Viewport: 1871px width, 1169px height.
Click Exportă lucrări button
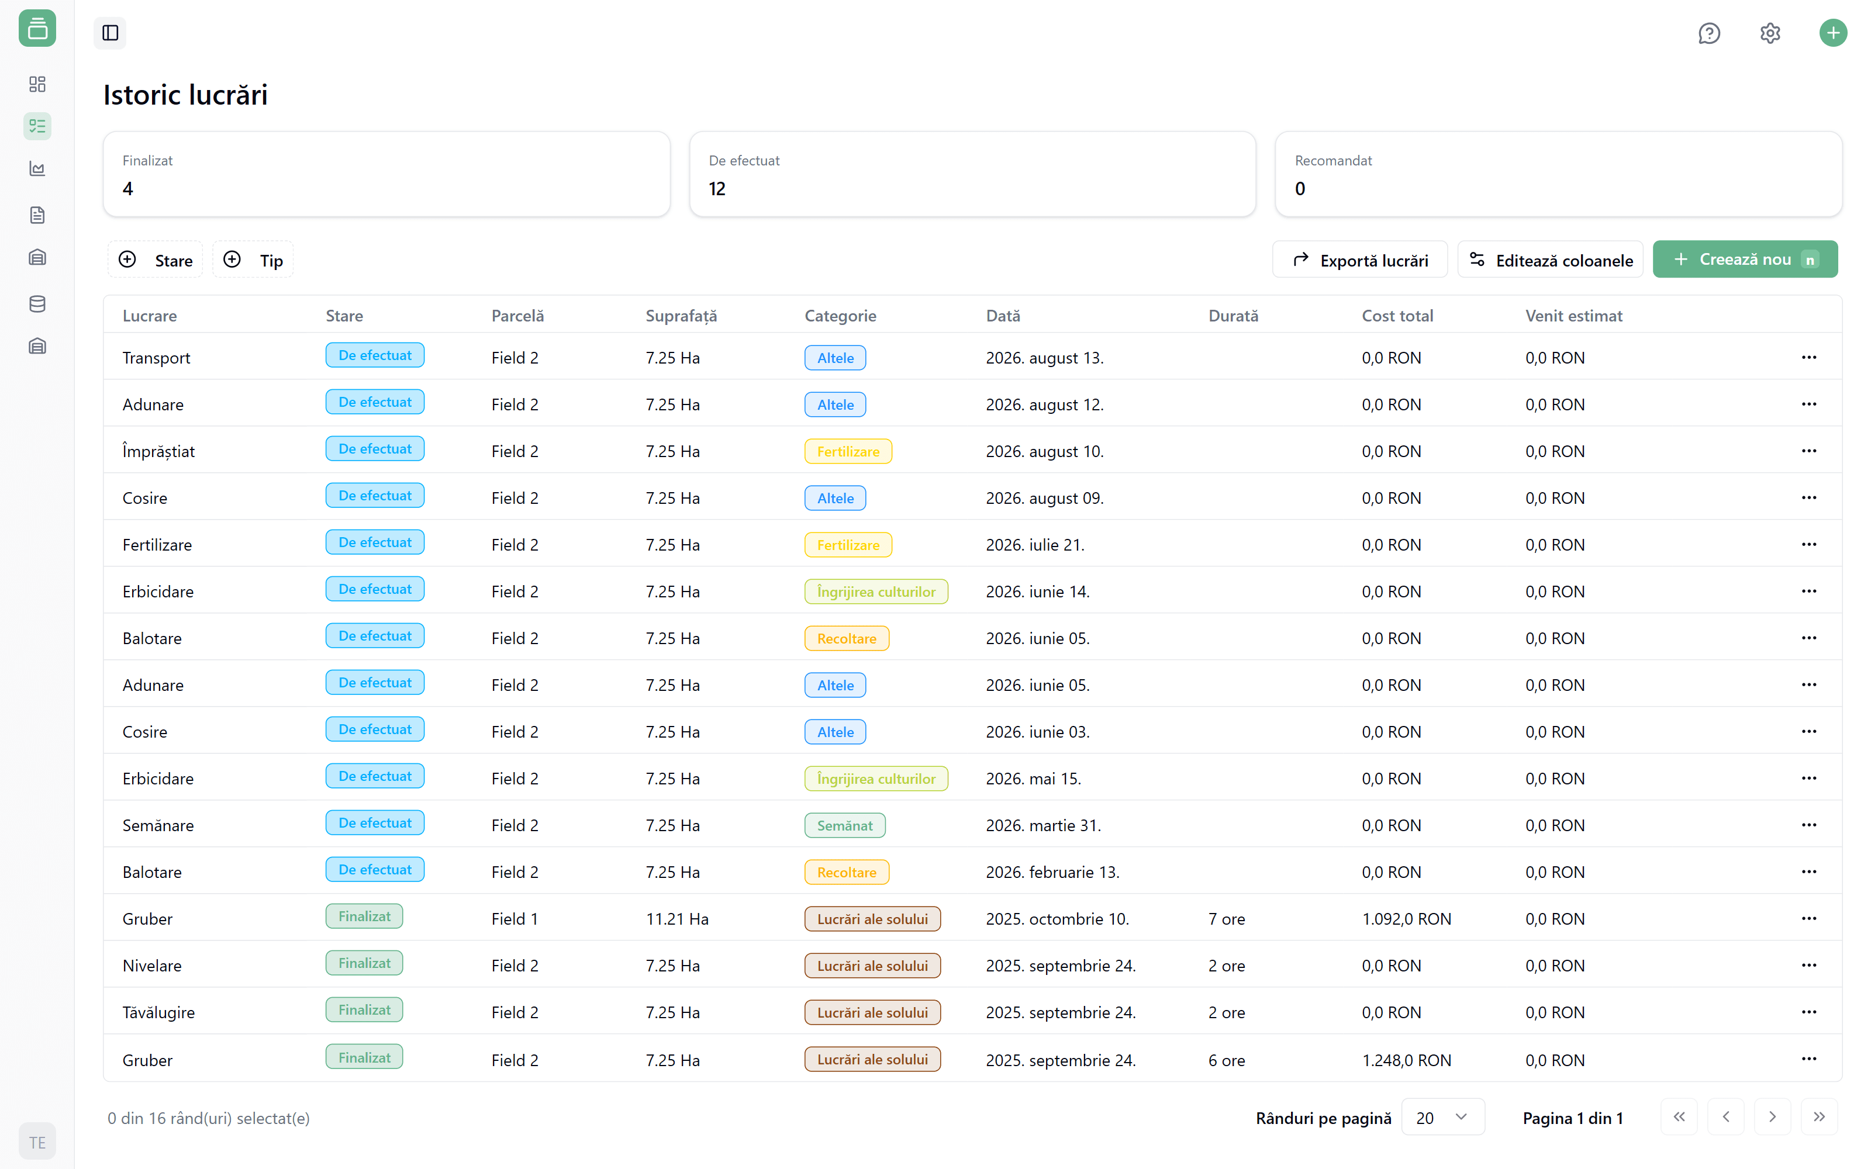coord(1360,260)
